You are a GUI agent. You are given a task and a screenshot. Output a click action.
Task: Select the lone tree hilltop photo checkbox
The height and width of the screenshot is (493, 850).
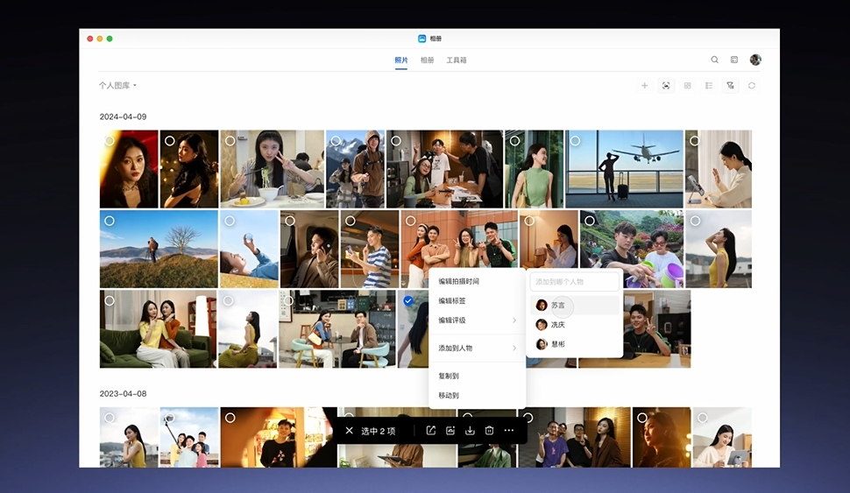110,221
